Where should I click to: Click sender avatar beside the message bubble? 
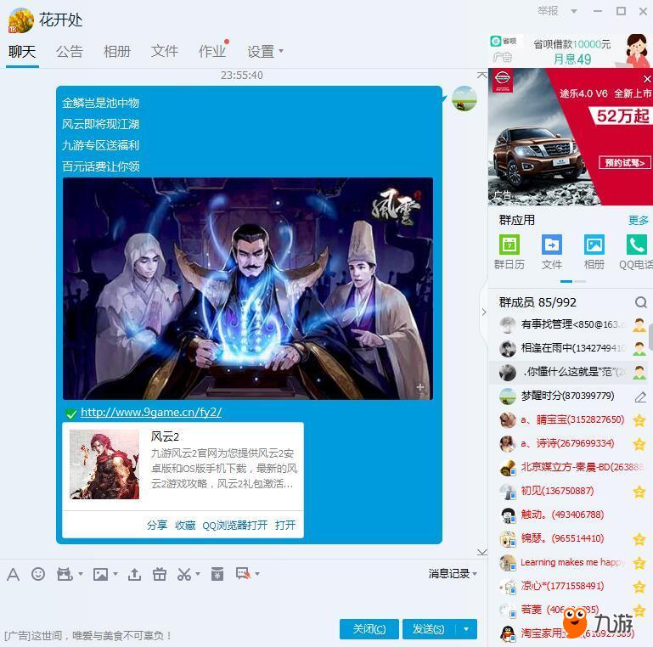point(464,98)
